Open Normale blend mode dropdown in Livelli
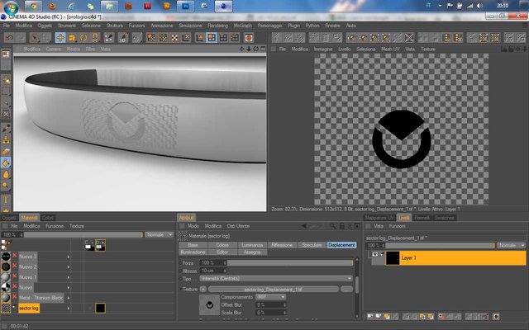529x330 pixels. pos(511,246)
